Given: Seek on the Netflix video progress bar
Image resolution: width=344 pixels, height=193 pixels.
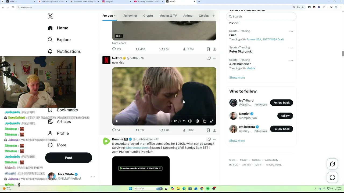Looking at the screenshot, I should [x=164, y=115].
